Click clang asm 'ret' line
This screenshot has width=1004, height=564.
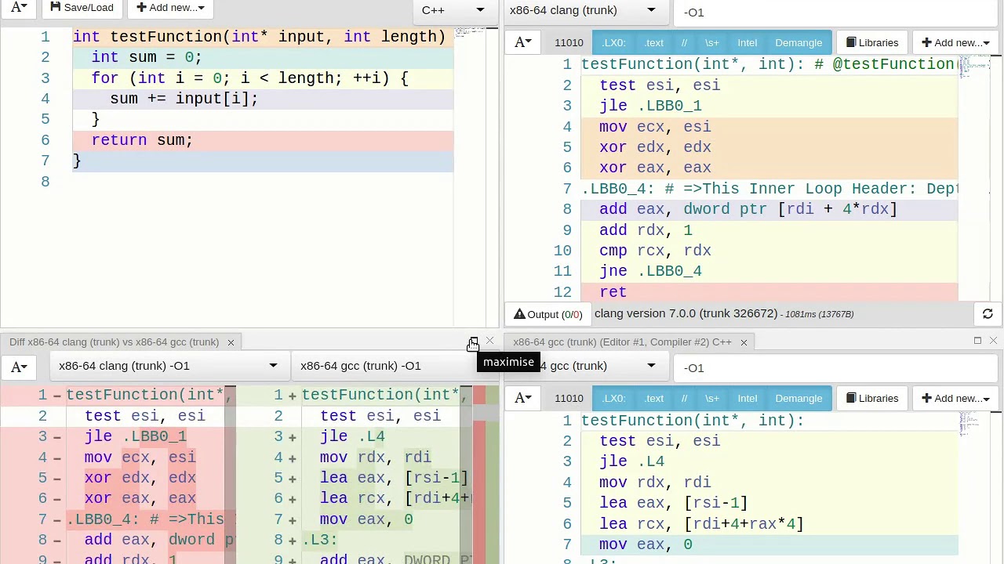click(613, 292)
